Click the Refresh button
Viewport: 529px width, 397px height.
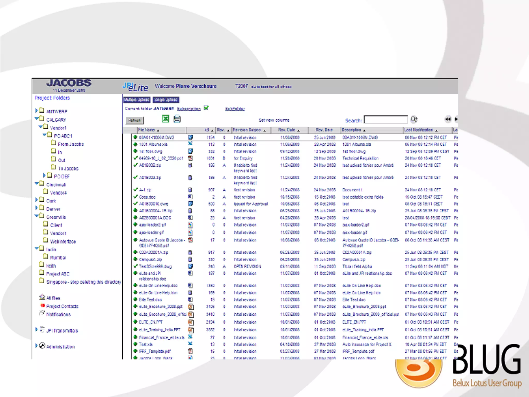pos(135,120)
